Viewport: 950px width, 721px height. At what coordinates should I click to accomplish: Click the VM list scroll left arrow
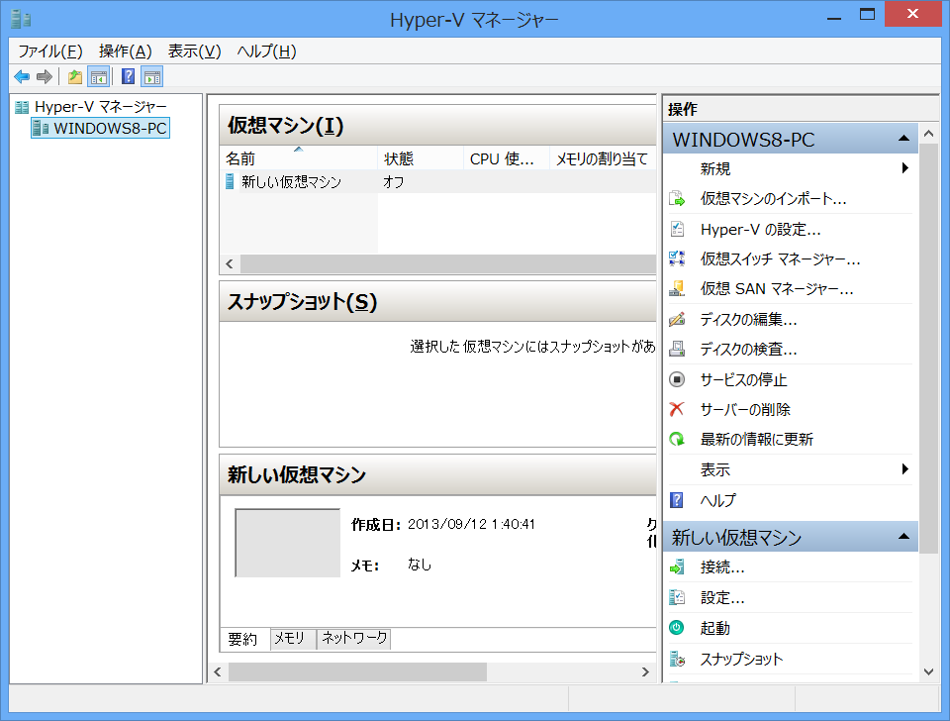point(230,263)
